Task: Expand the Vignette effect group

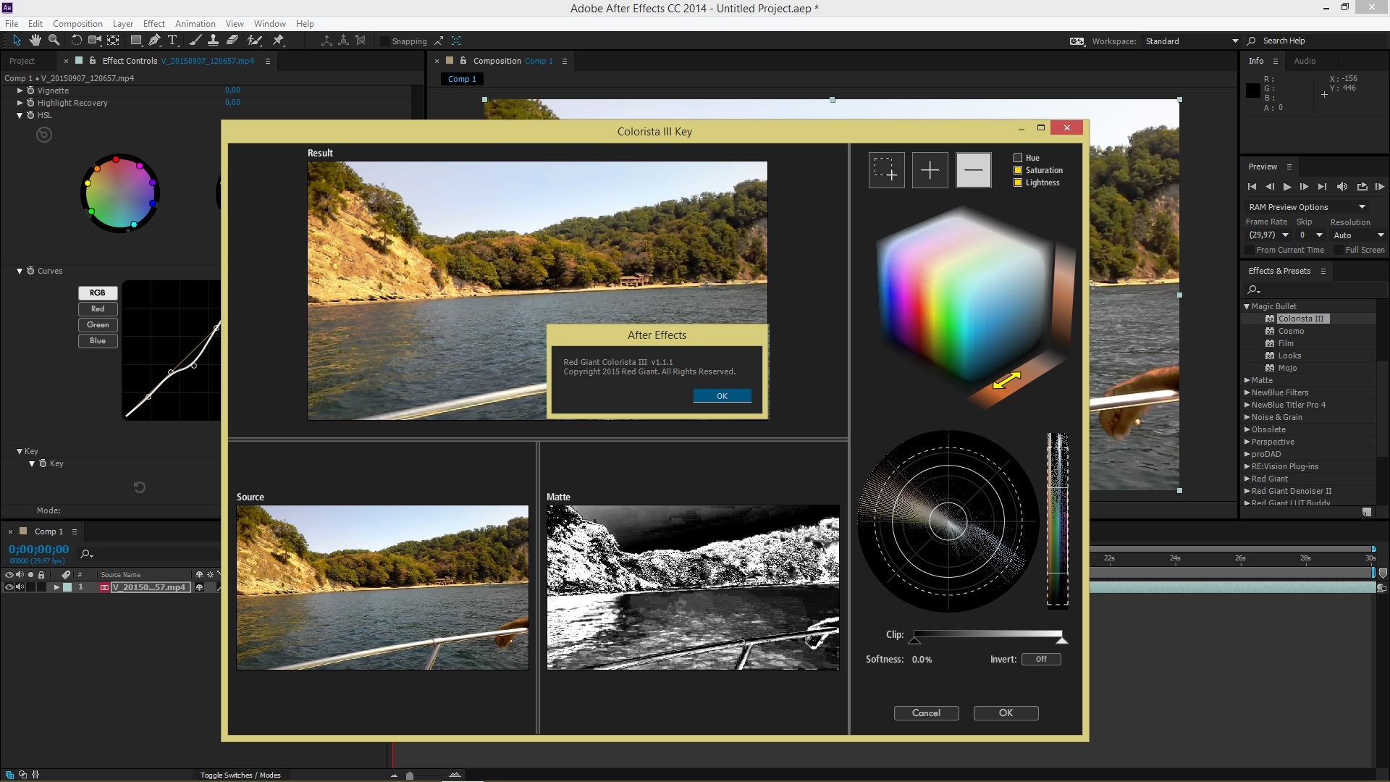Action: point(20,91)
